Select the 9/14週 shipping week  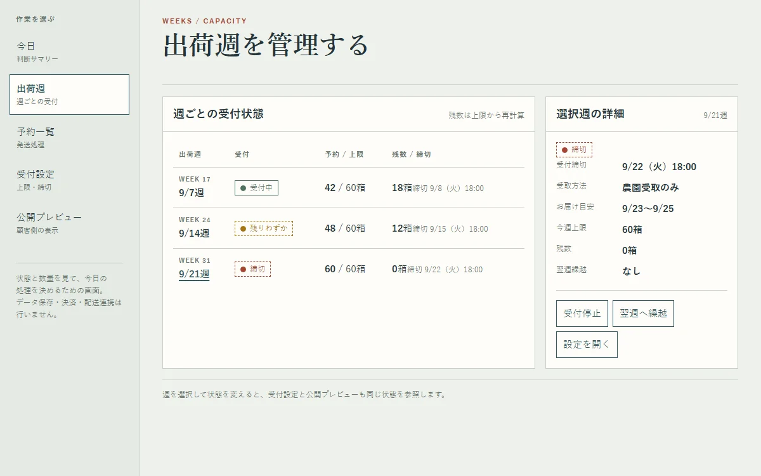(194, 234)
